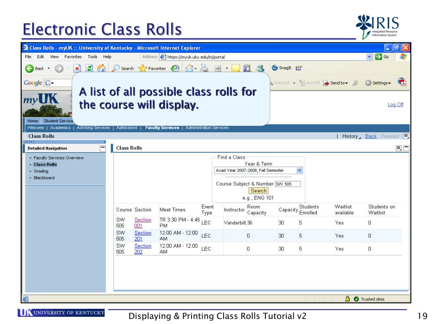This screenshot has height=324, width=432.
Task: Open the Back button history arrow
Action: coord(49,68)
